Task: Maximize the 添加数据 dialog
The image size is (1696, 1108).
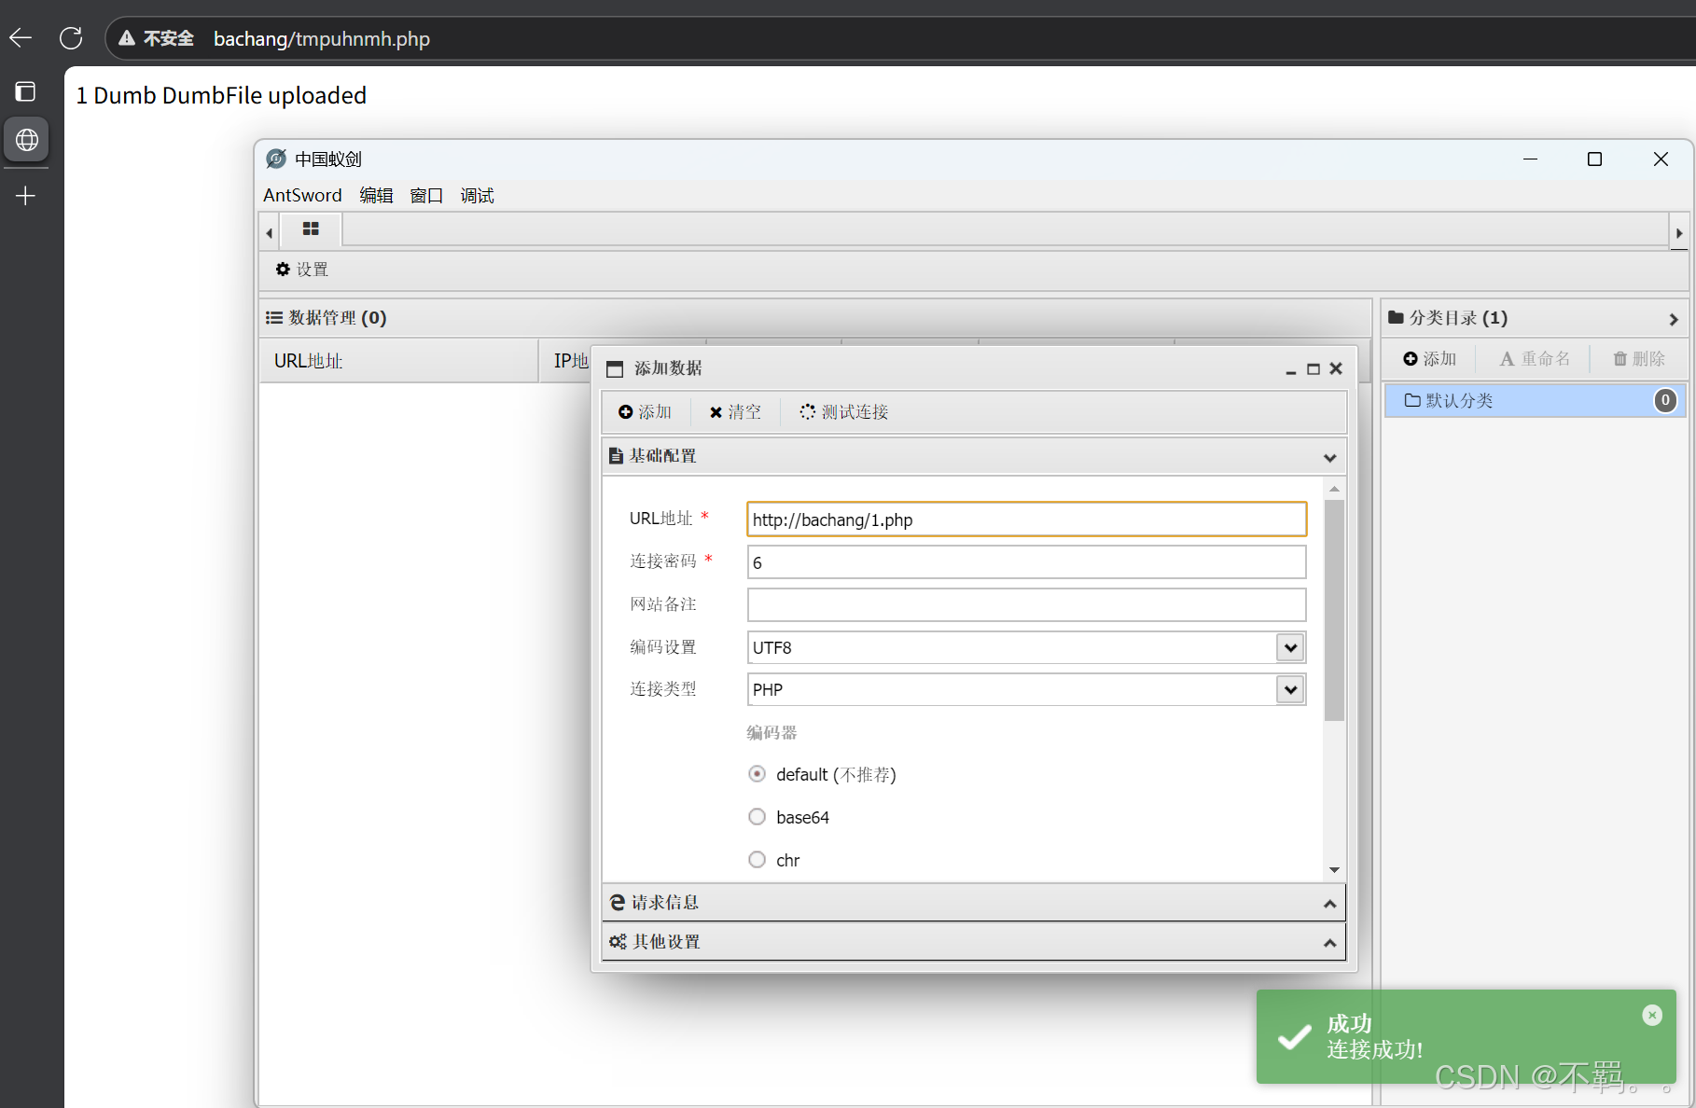Action: point(1314,369)
